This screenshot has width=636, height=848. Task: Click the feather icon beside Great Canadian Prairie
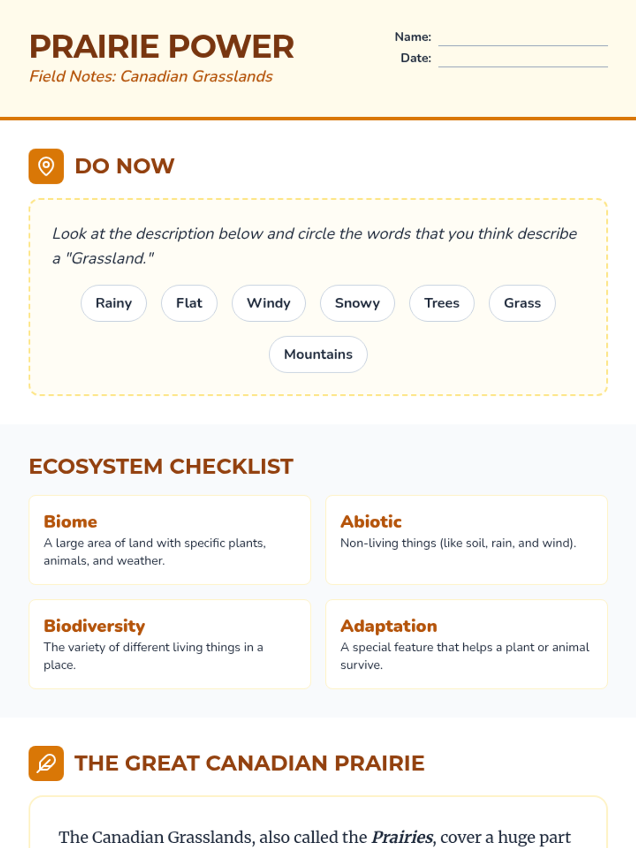coord(46,763)
